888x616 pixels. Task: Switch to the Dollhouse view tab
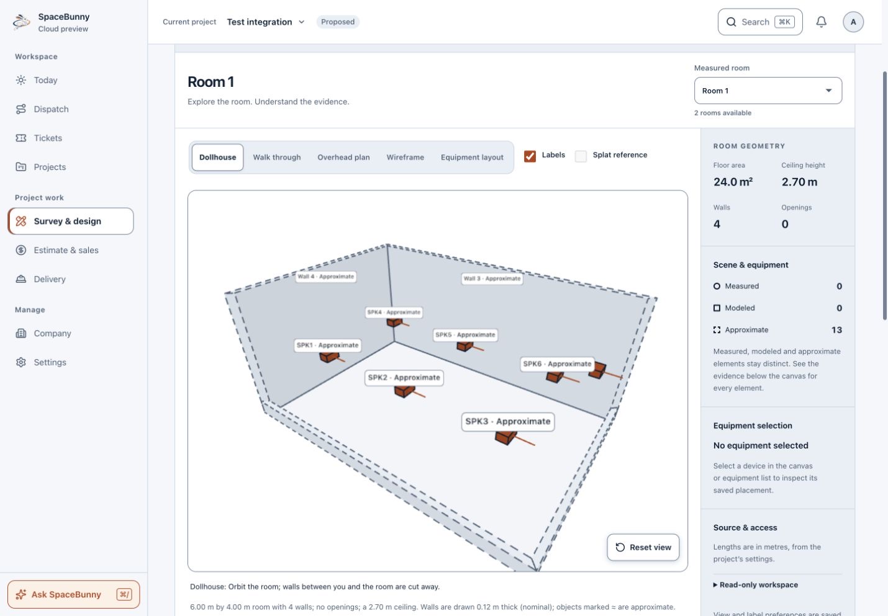217,158
